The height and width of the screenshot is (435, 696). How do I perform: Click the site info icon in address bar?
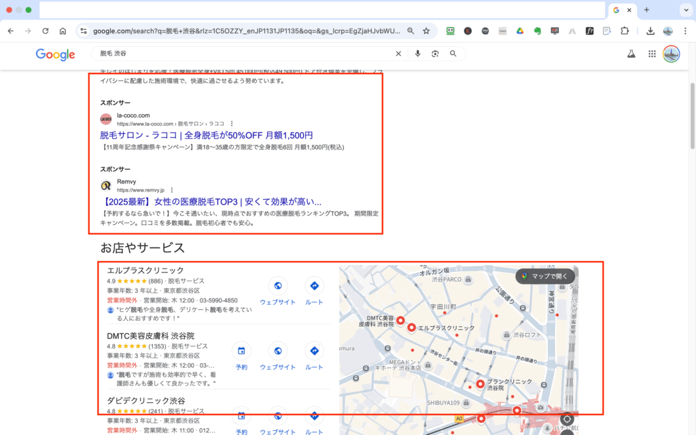pyautogui.click(x=83, y=31)
